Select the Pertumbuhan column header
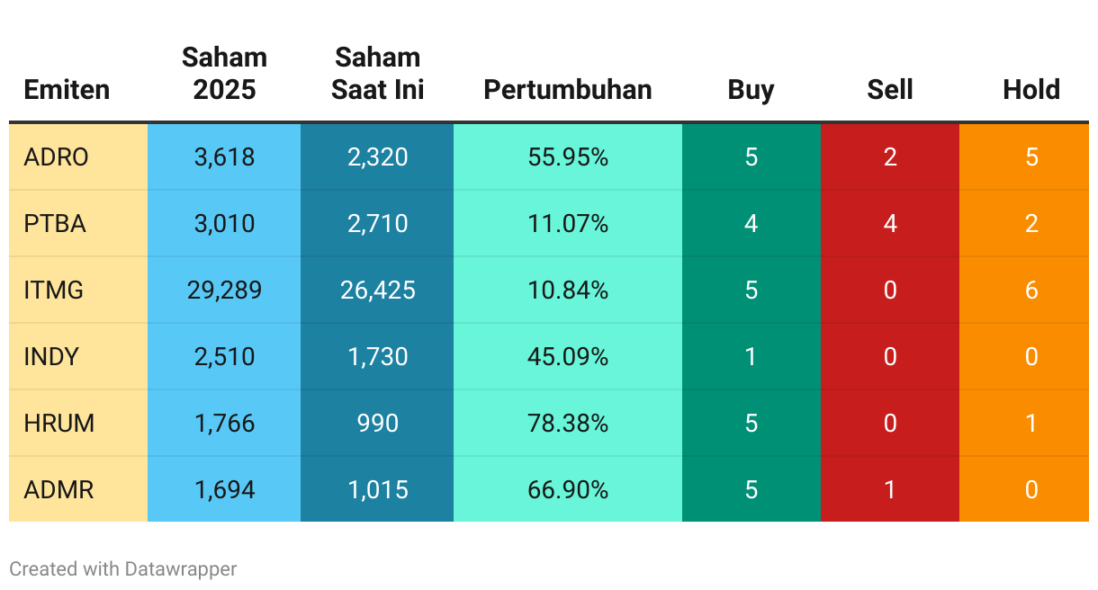This screenshot has height=590, width=1098. tap(568, 90)
